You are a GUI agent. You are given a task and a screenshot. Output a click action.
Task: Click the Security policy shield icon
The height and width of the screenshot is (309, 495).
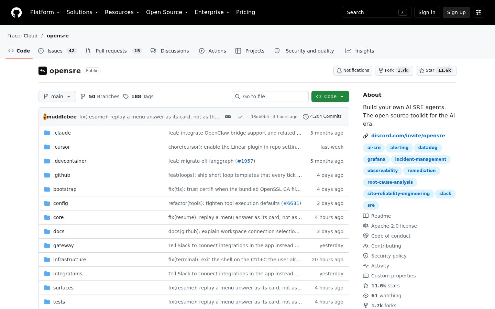tap(366, 256)
